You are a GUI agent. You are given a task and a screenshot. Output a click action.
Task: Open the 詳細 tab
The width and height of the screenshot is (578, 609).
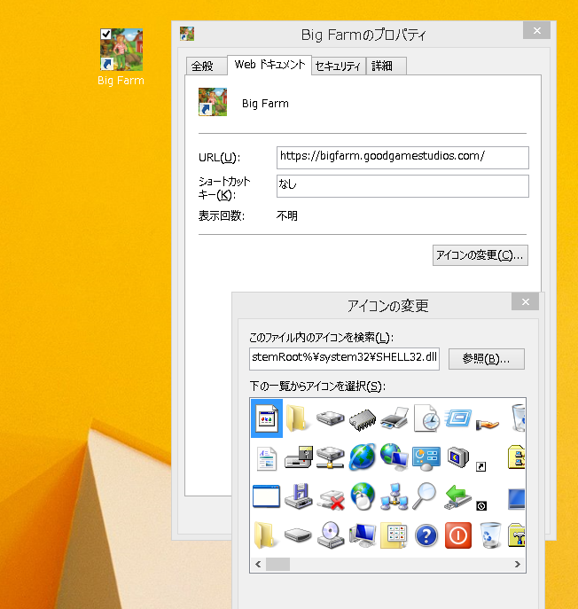click(387, 66)
